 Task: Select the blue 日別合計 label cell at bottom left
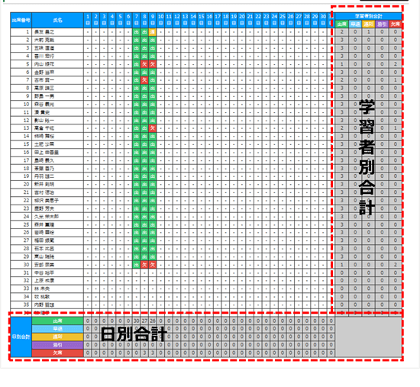(21, 337)
